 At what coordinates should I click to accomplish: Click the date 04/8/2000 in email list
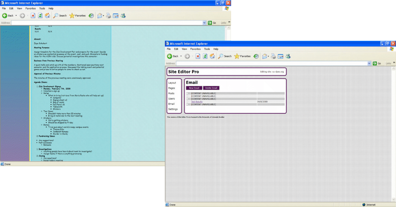262,102
